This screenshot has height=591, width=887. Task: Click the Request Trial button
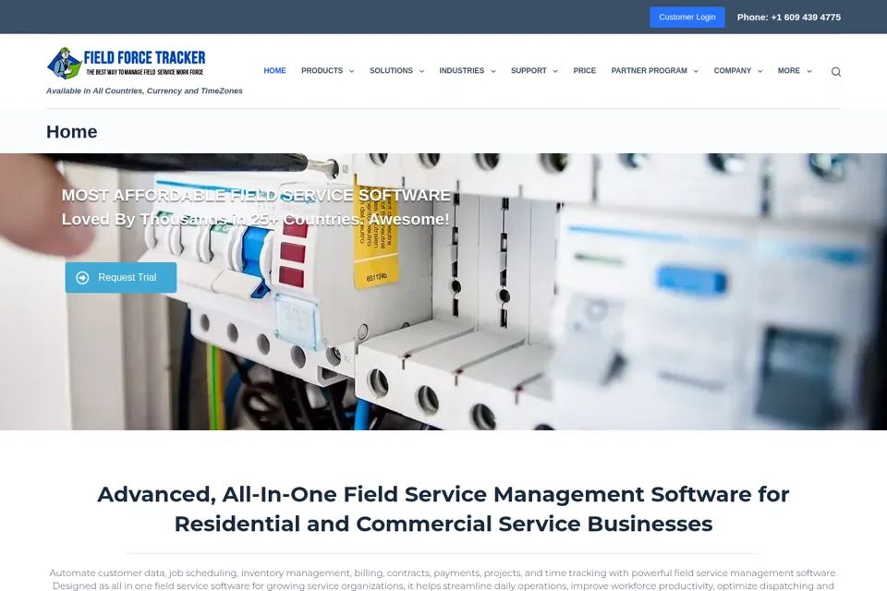[x=120, y=278]
